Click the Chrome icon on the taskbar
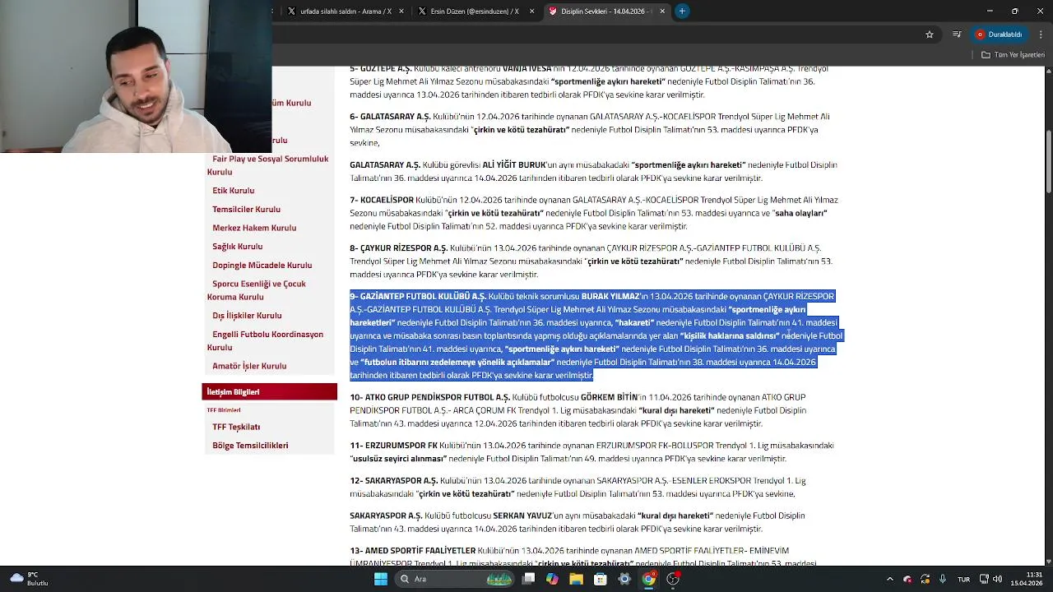This screenshot has height=592, width=1053. (x=648, y=579)
